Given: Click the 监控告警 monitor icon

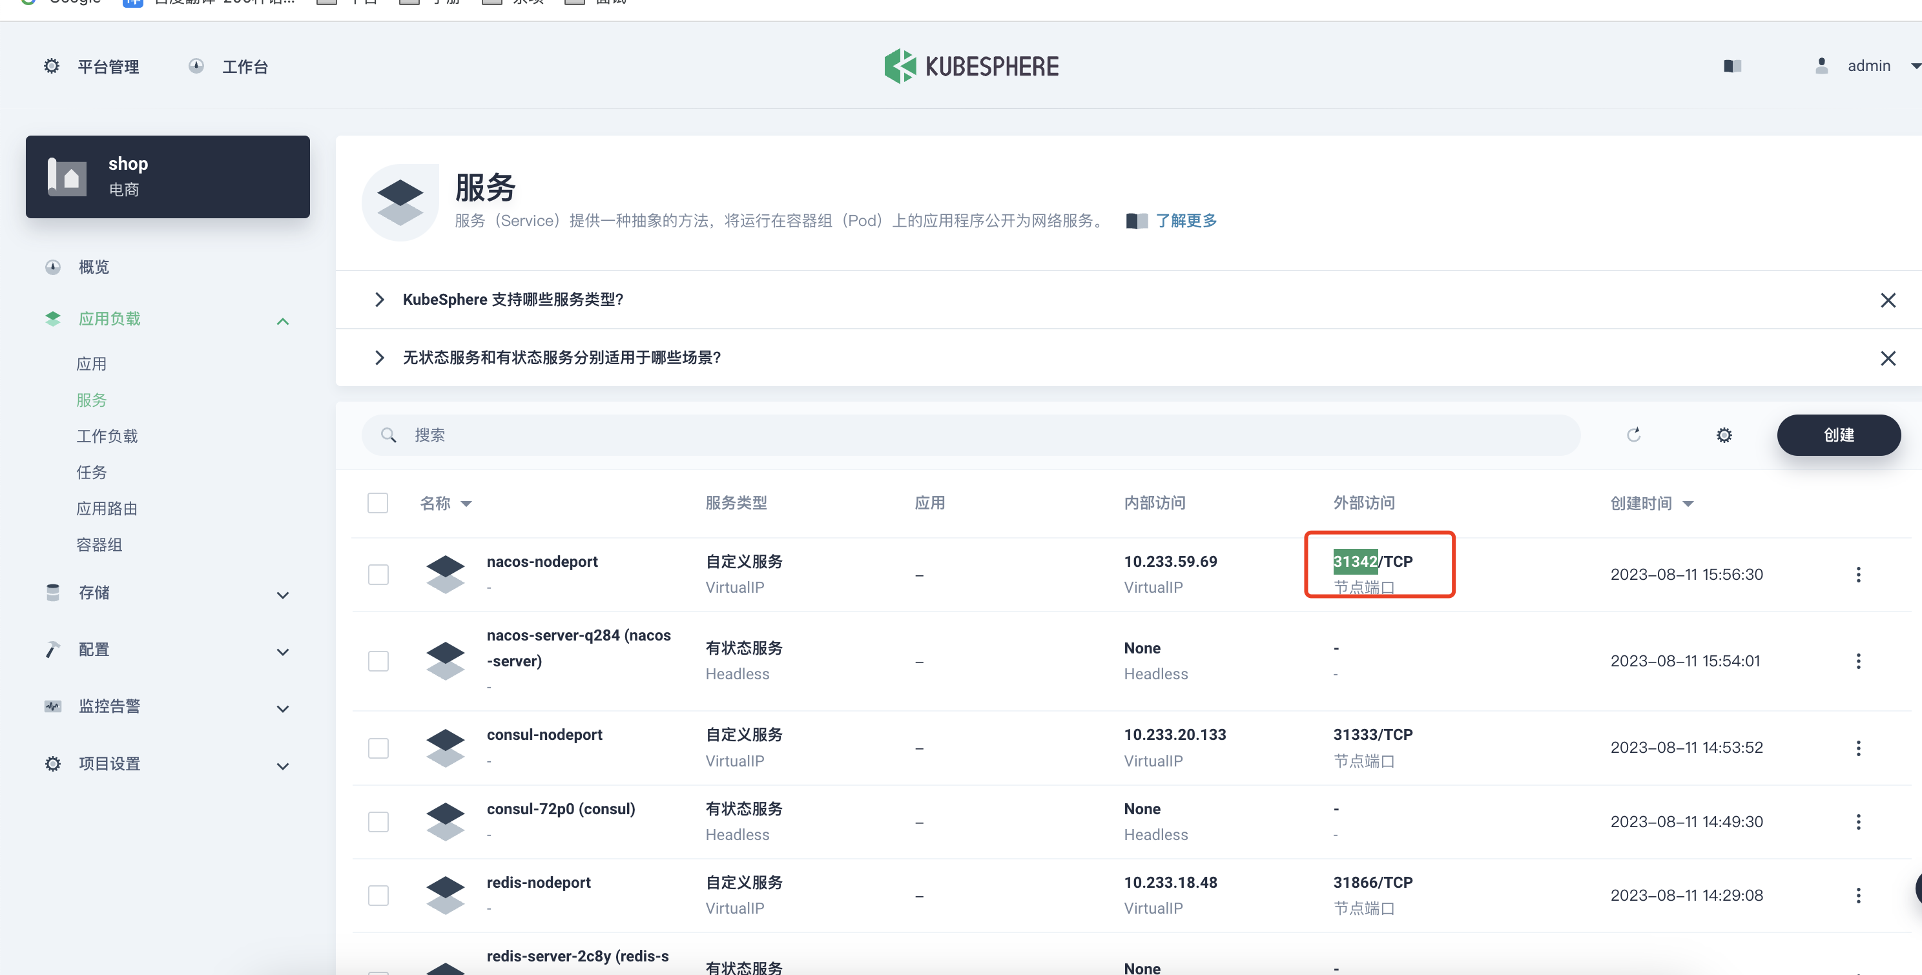Looking at the screenshot, I should pos(52,706).
